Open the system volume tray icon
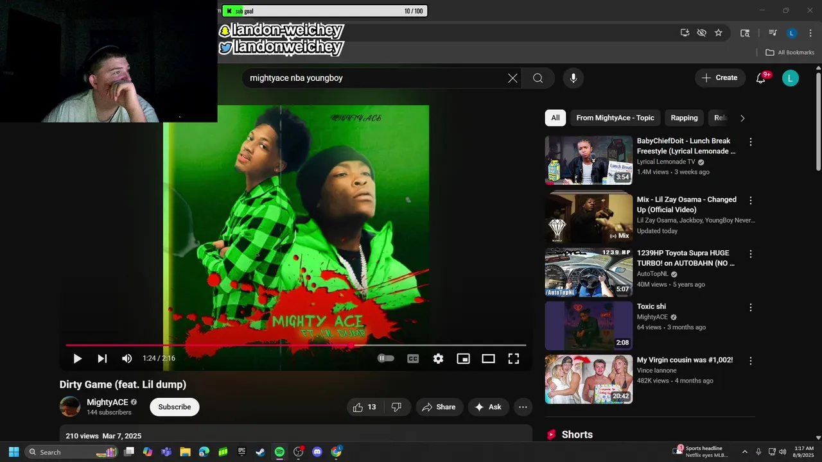The height and width of the screenshot is (462, 822). point(782,452)
